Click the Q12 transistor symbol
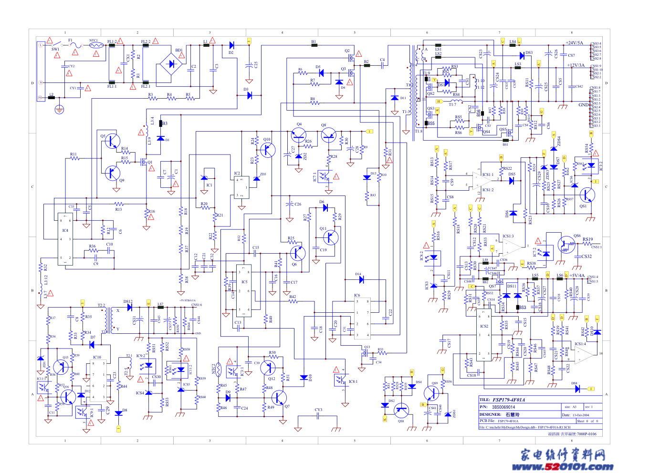This screenshot has width=670, height=473. 269,367
